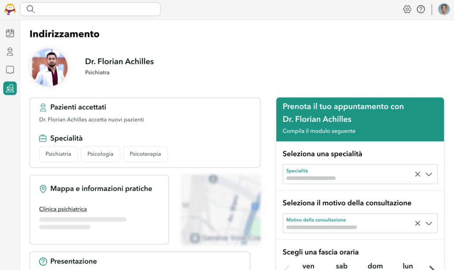Open settings with the gear icon
The height and width of the screenshot is (270, 454).
407,9
